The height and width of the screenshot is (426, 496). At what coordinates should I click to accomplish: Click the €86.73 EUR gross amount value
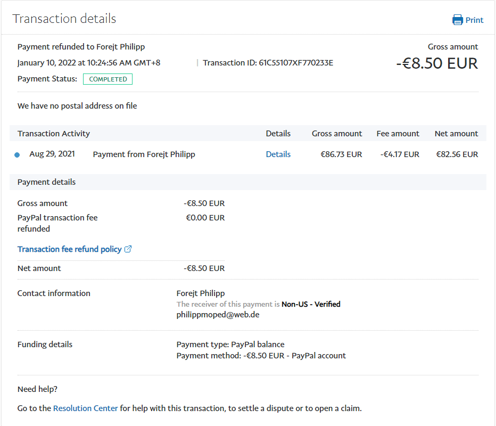click(341, 154)
